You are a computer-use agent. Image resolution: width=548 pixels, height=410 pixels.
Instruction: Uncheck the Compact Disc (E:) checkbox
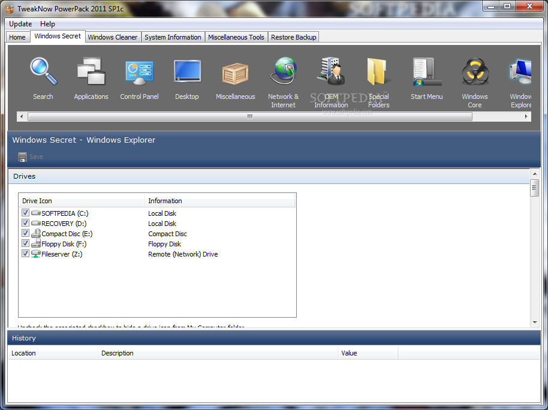(25, 233)
